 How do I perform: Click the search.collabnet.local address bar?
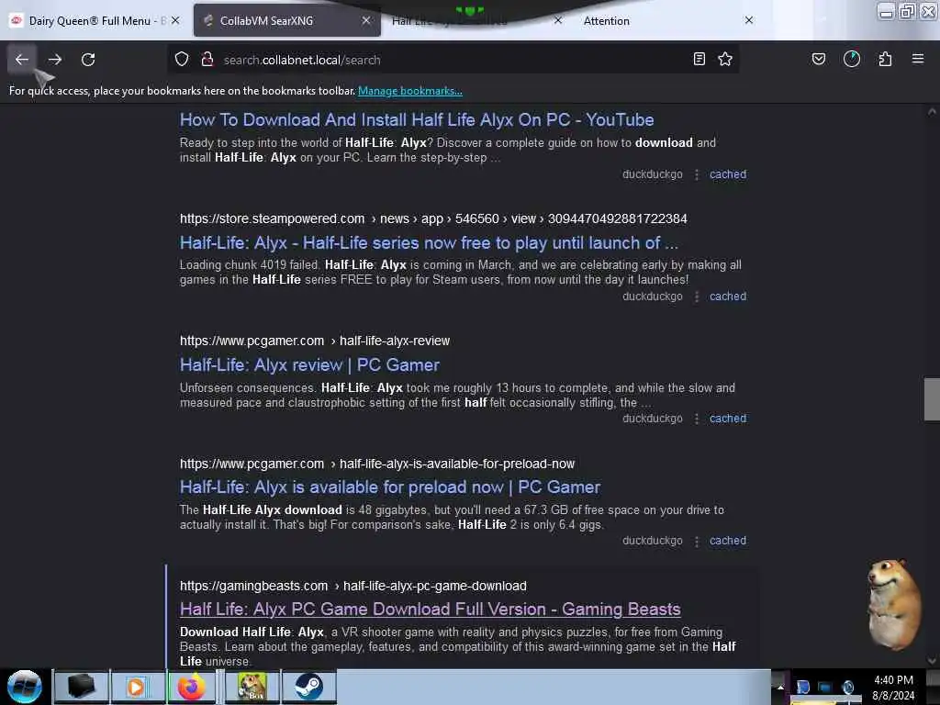coord(453,60)
